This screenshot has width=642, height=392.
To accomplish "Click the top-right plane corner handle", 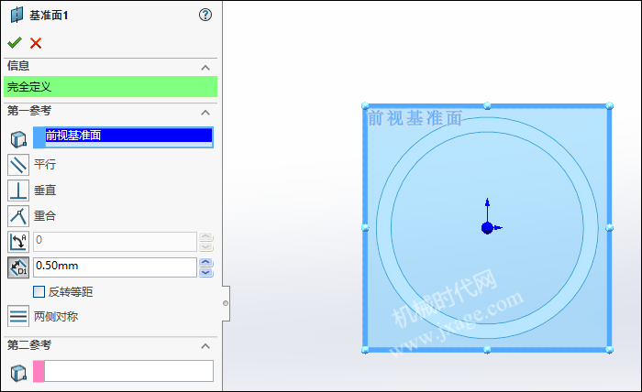I will tap(609, 106).
